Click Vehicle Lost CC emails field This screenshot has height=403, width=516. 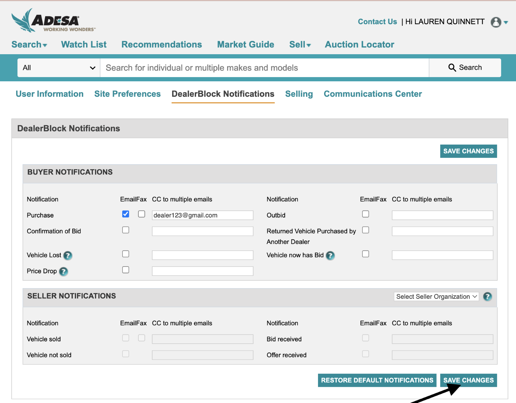(x=203, y=255)
